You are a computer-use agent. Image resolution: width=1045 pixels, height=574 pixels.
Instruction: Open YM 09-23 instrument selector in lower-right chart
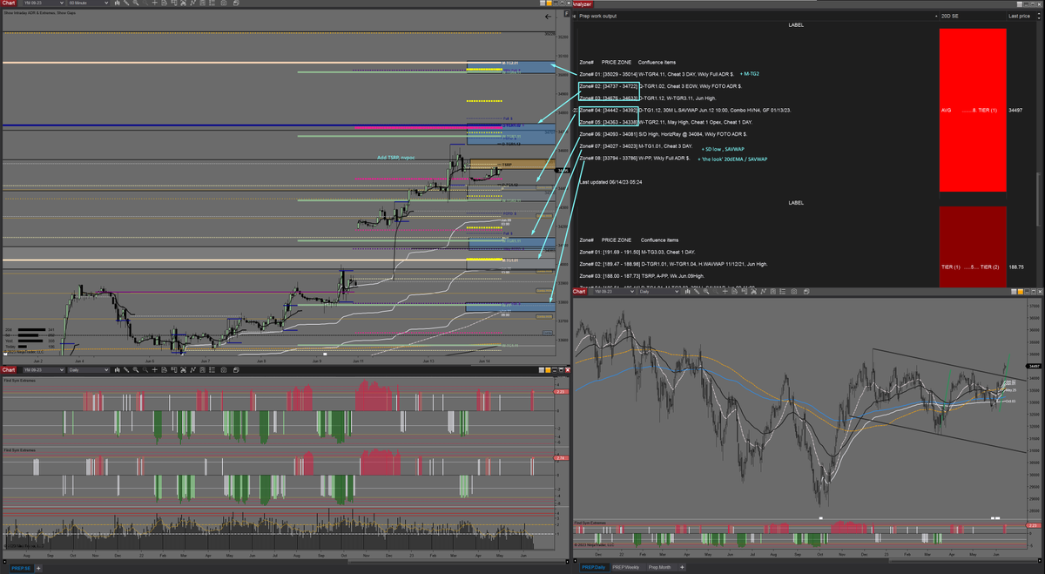coord(614,291)
